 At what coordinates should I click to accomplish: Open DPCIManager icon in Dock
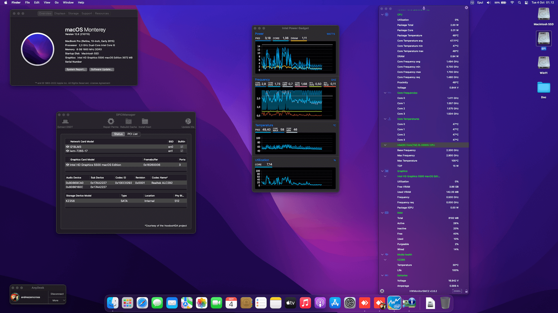(409, 303)
